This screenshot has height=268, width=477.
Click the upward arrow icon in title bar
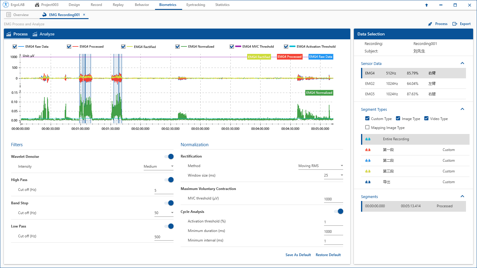click(426, 5)
